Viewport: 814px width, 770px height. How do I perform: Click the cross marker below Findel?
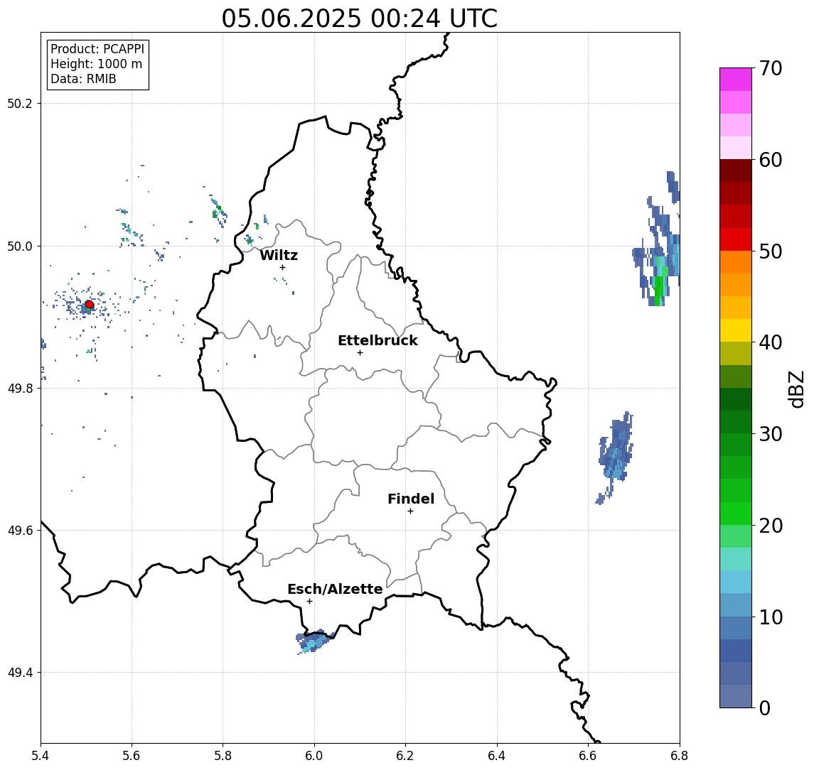(410, 511)
